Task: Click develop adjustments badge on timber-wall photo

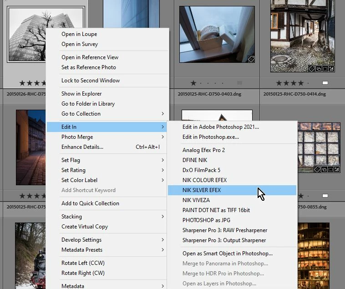Action: coord(337,169)
